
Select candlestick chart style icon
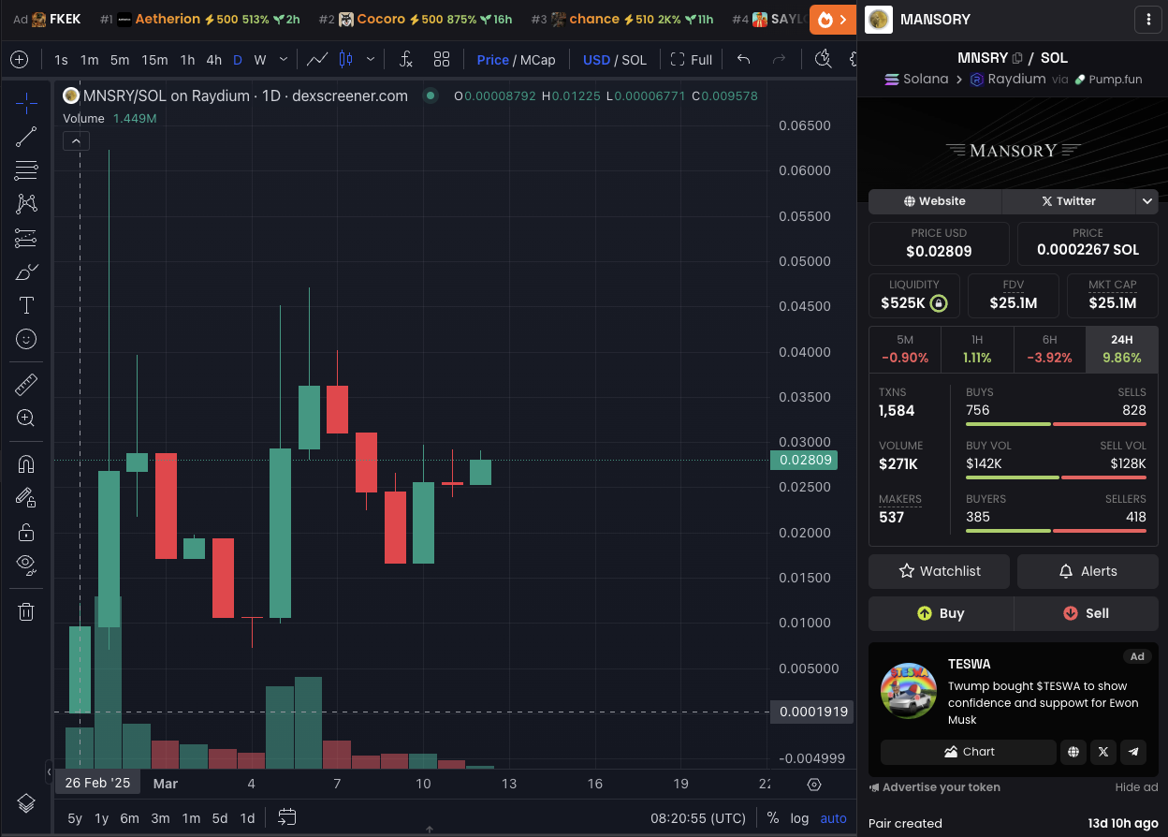tap(345, 59)
